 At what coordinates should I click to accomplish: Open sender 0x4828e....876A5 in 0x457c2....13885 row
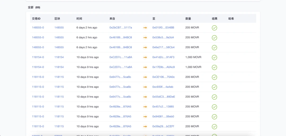point(120,107)
